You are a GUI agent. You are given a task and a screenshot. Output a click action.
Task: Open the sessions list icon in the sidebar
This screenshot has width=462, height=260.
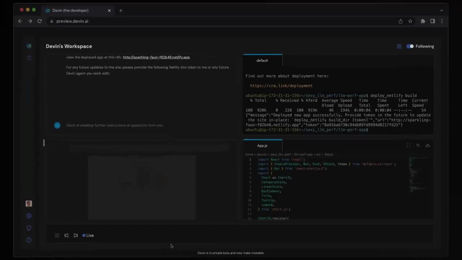29,58
